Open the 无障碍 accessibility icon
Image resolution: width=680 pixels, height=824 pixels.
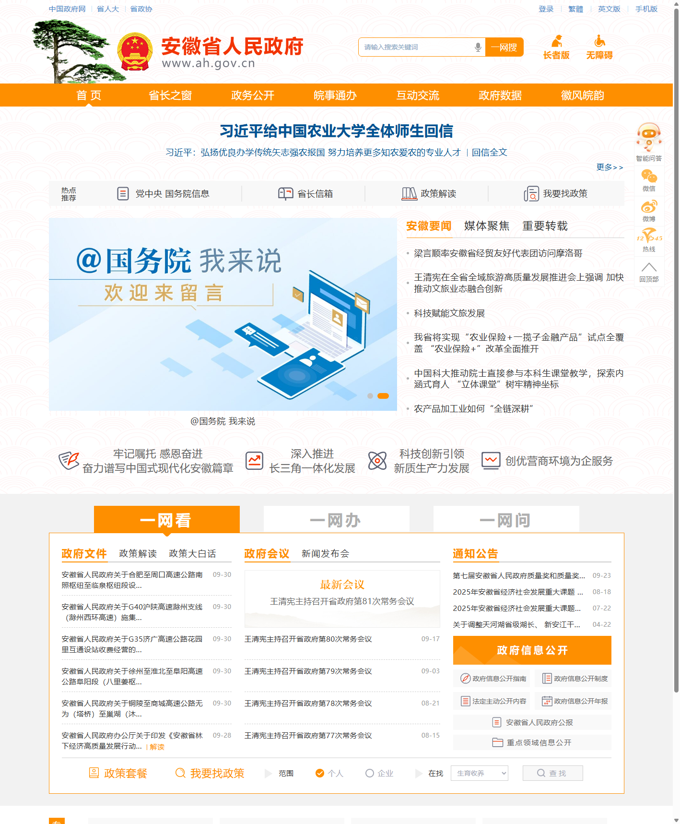point(599,41)
